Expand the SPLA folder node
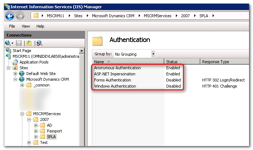 36,137
